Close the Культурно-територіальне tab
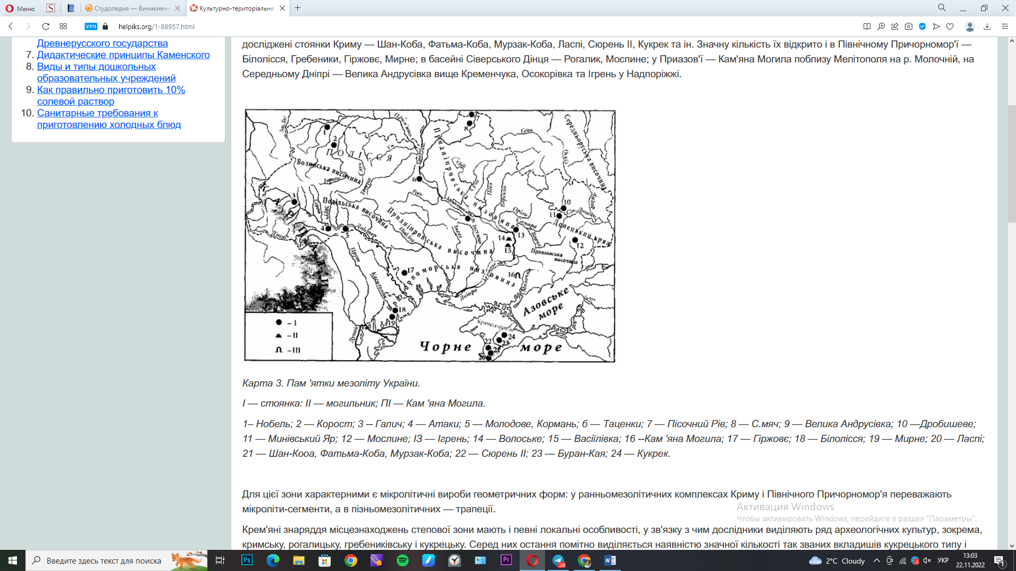The width and height of the screenshot is (1016, 571). pyautogui.click(x=282, y=8)
